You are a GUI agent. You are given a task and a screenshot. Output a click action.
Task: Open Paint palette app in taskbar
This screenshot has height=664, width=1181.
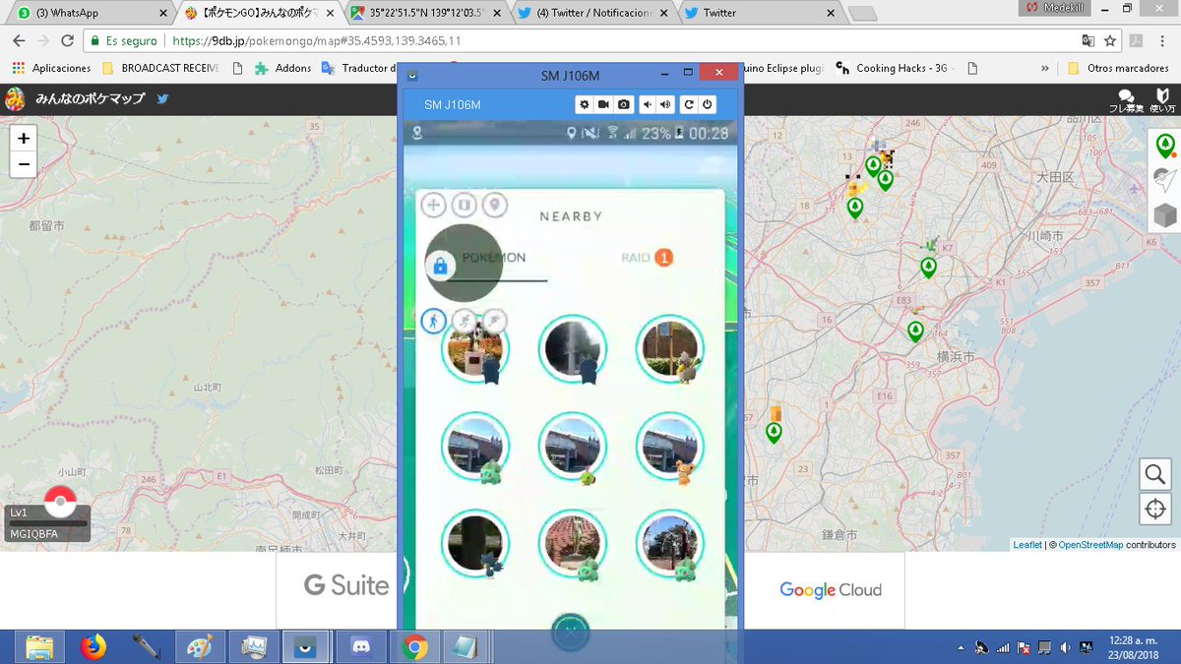200,646
